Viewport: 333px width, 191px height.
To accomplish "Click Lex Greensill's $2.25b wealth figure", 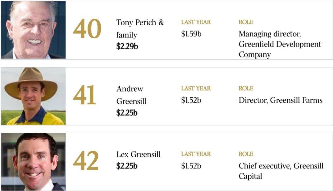I will pos(127,166).
